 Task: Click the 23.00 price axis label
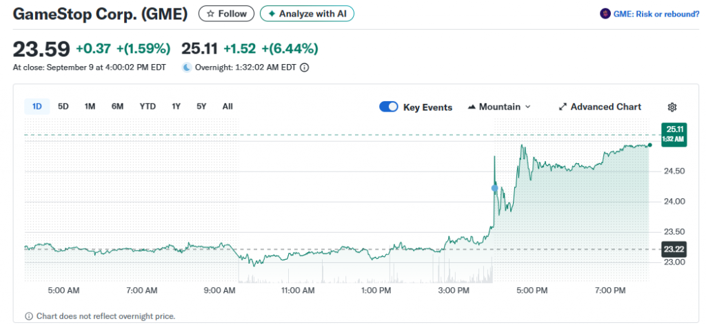point(673,262)
